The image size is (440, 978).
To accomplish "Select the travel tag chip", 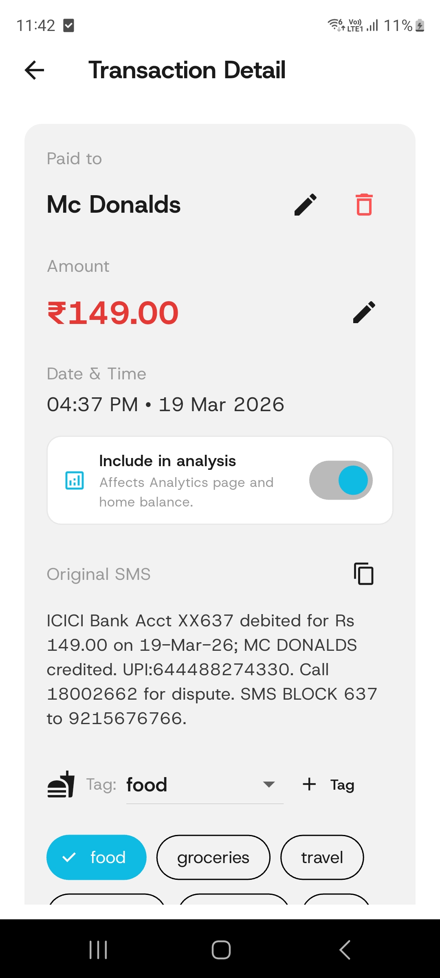I will tap(322, 857).
